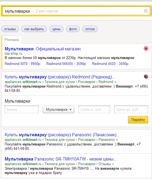
Task: Open Рисоварки breadcrumb in Panasonic result
Action: 87,140
